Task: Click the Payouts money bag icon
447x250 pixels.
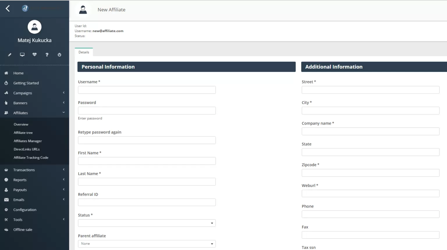Action: pyautogui.click(x=6, y=190)
